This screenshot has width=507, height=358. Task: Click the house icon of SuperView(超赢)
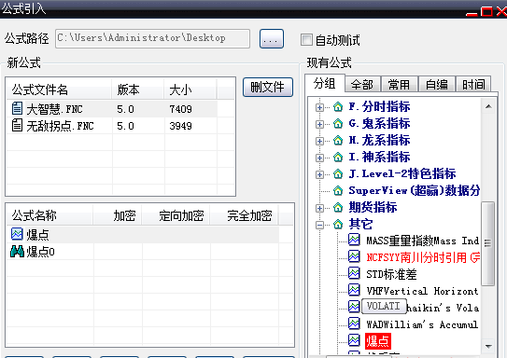coord(338,190)
